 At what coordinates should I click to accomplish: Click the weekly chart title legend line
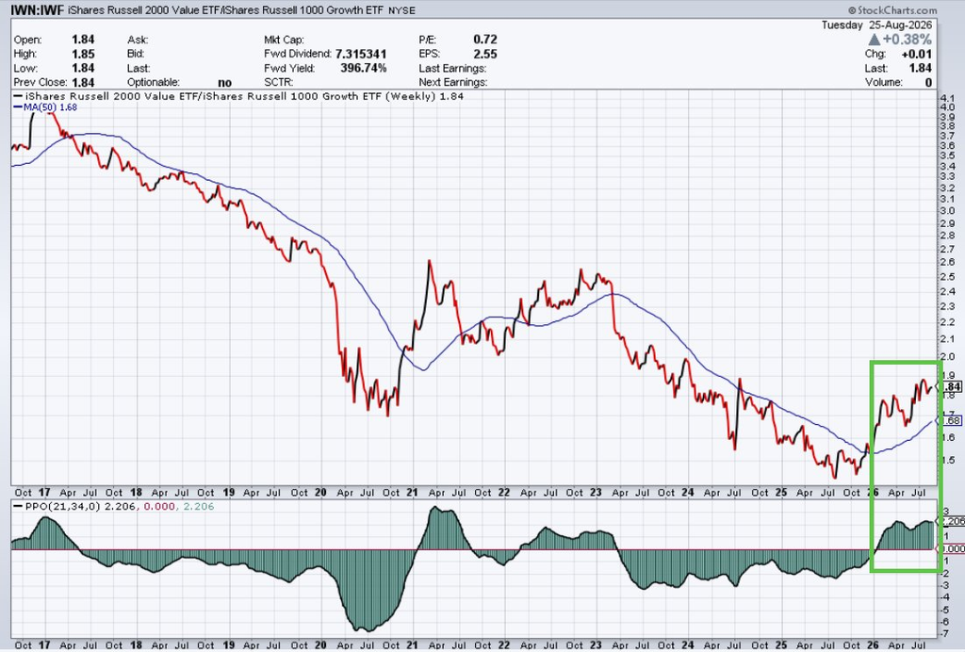click(x=238, y=96)
